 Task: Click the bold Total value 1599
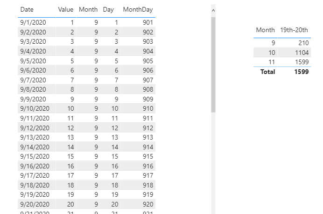[x=302, y=72]
